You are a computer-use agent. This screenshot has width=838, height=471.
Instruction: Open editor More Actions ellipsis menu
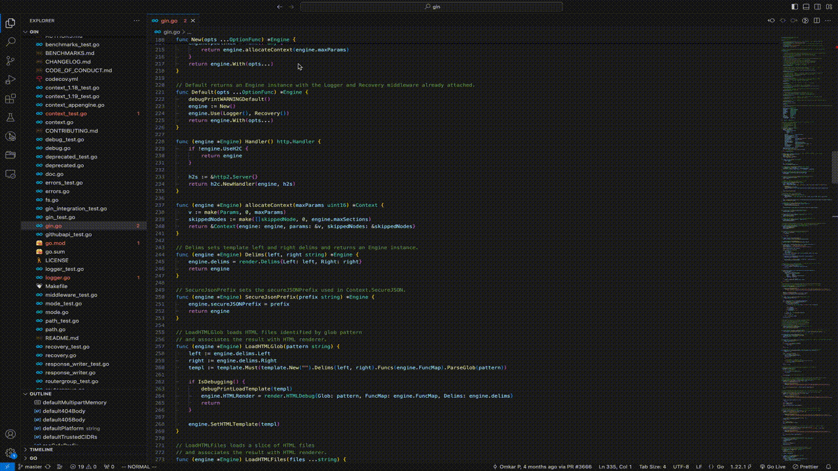tap(828, 21)
